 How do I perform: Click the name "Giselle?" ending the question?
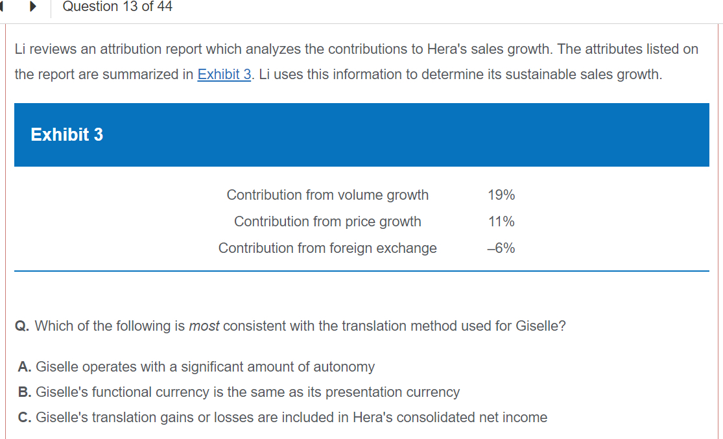tap(541, 326)
